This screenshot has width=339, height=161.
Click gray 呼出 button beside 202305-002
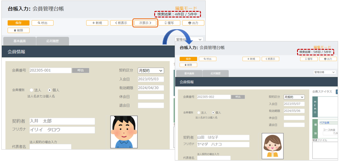click(x=238, y=97)
